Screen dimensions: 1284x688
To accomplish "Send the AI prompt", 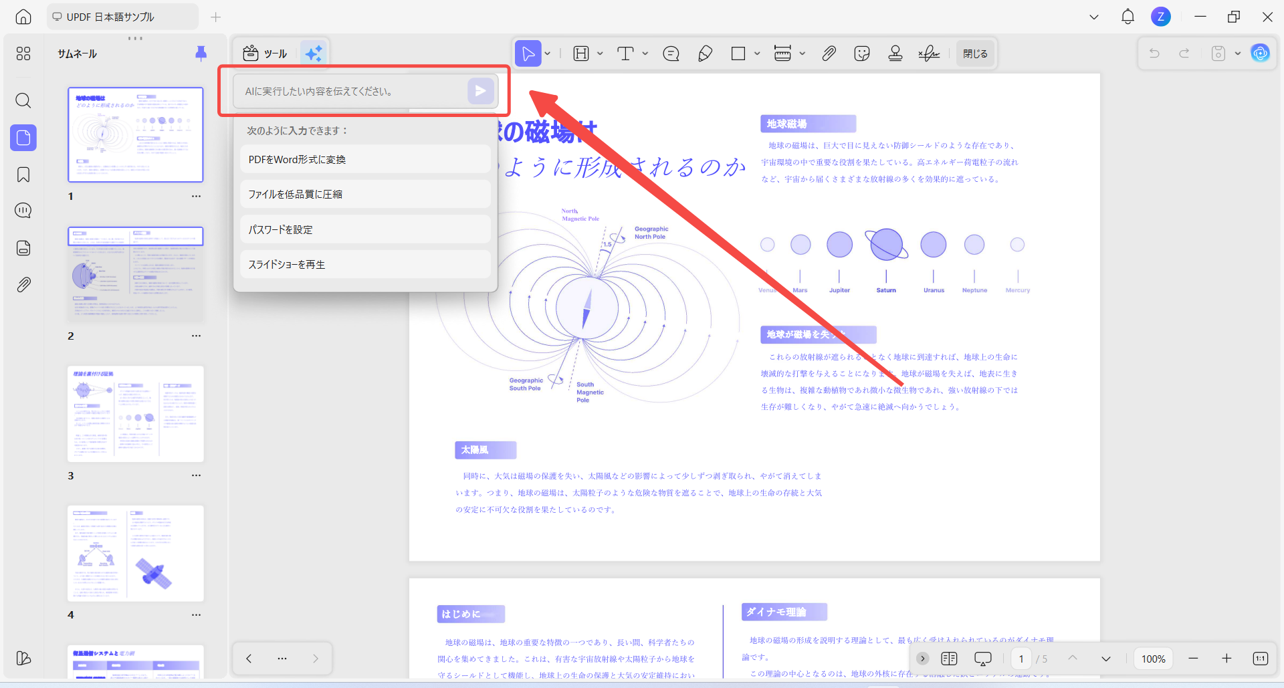I will click(x=481, y=91).
